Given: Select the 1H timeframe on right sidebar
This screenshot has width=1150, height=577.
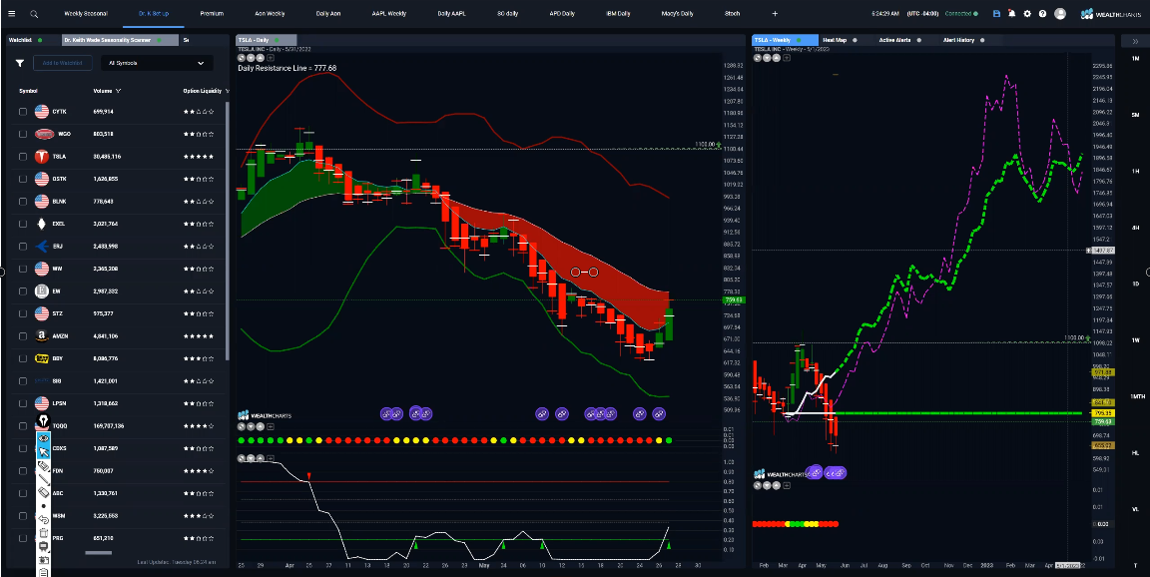Looking at the screenshot, I should click(x=1135, y=171).
